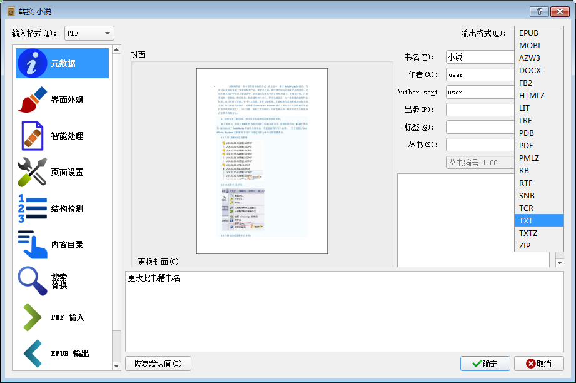
Task: Open 搜索替换 magnifier icon
Action: point(33,281)
